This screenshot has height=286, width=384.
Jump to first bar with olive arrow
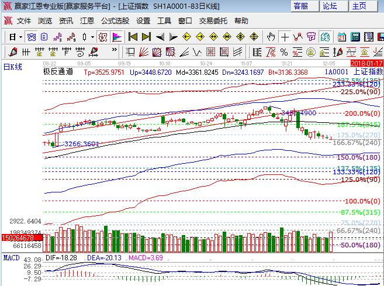132,37
